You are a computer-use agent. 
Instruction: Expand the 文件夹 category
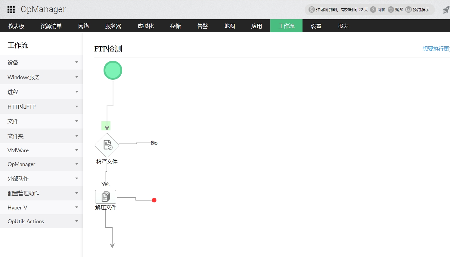(41, 136)
